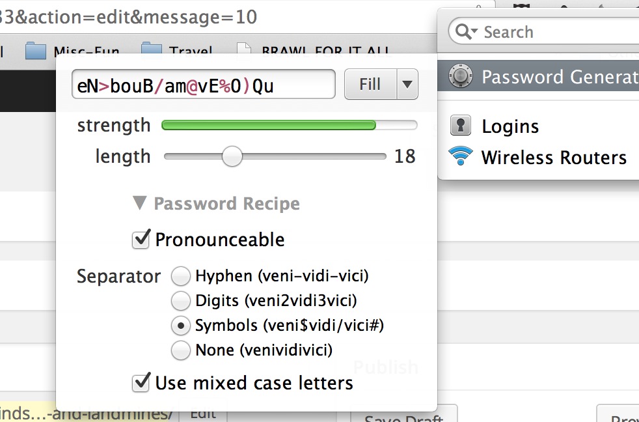The height and width of the screenshot is (422, 639).
Task: Click the Wireless Routers wifi icon
Action: point(461,156)
